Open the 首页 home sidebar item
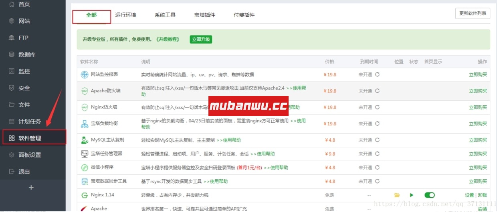The height and width of the screenshot is (212, 497). click(33, 4)
